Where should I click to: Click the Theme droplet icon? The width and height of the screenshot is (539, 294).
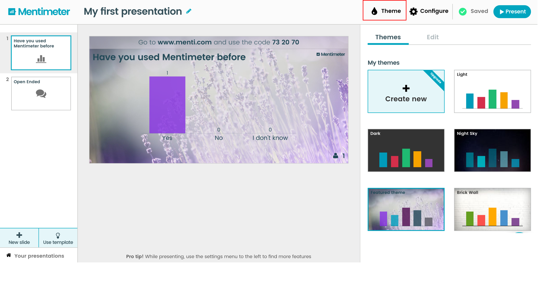tap(374, 11)
